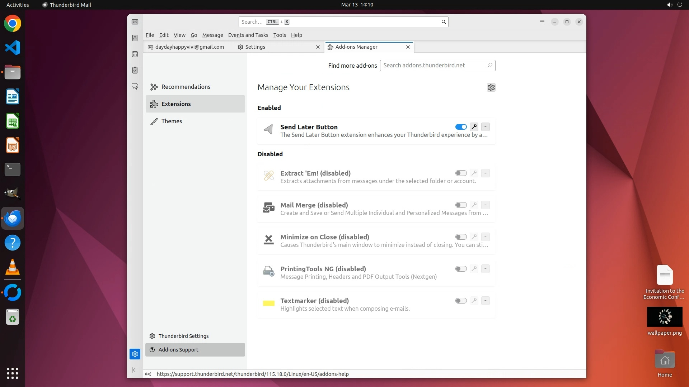The height and width of the screenshot is (387, 689).
Task: Enable the Textmarker extension
Action: coord(461,301)
